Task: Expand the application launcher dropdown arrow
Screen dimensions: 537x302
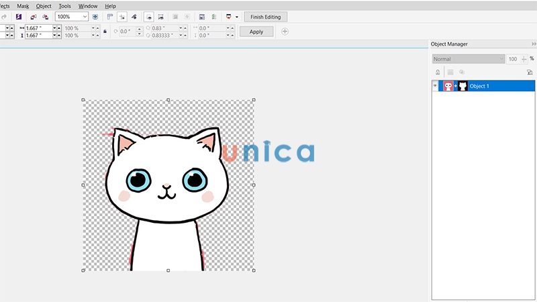Action: coord(236,17)
